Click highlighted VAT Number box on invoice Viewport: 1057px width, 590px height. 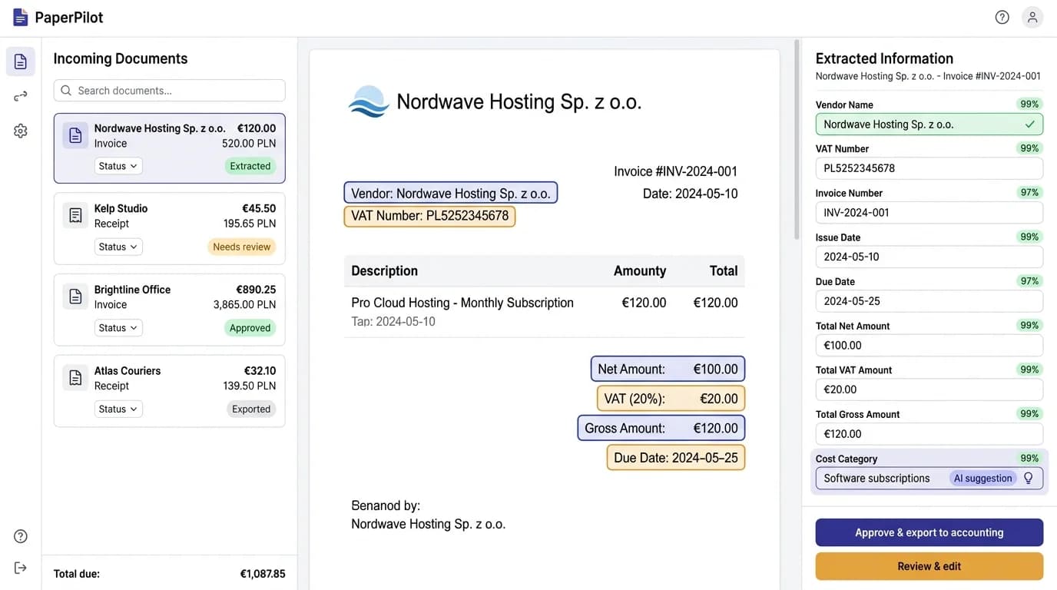click(429, 216)
